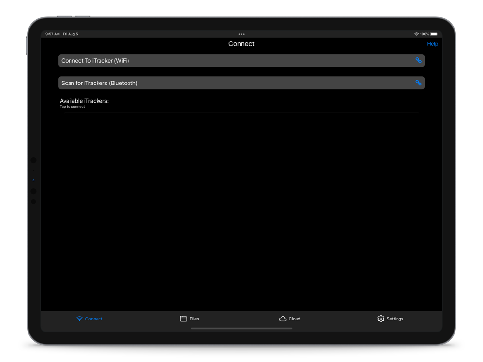Viewport: 483px width, 362px height.
Task: Click the 100% battery percentage
Action: pyautogui.click(x=425, y=34)
